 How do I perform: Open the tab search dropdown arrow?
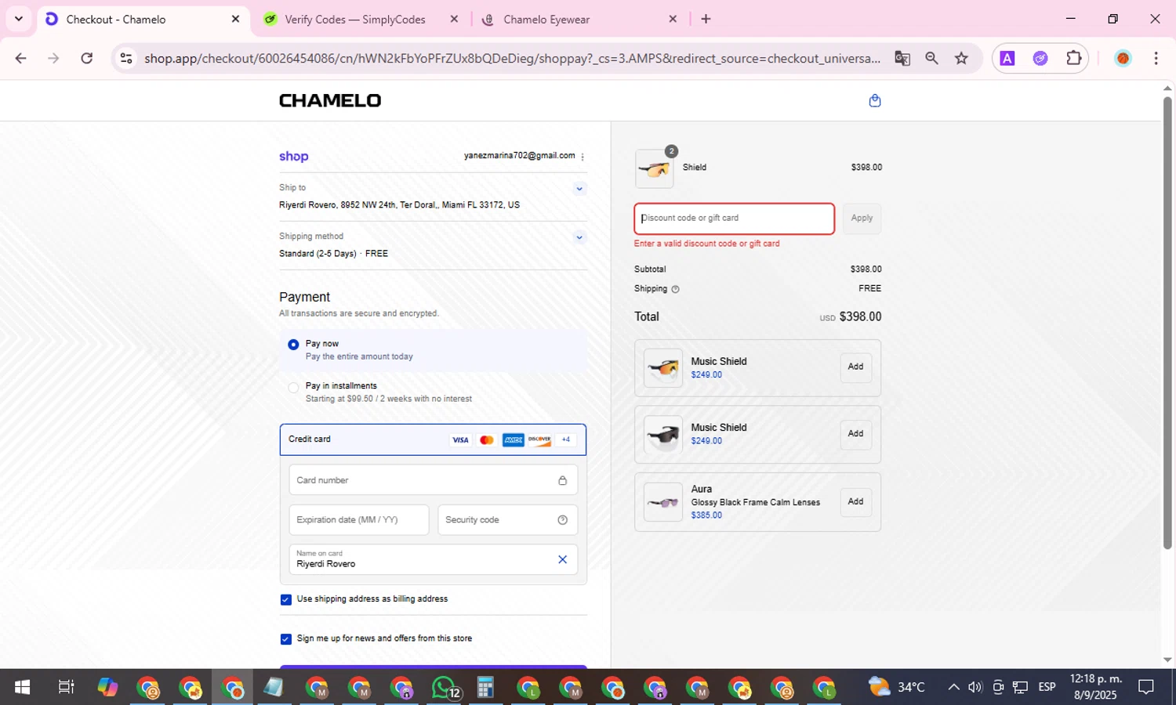click(18, 19)
